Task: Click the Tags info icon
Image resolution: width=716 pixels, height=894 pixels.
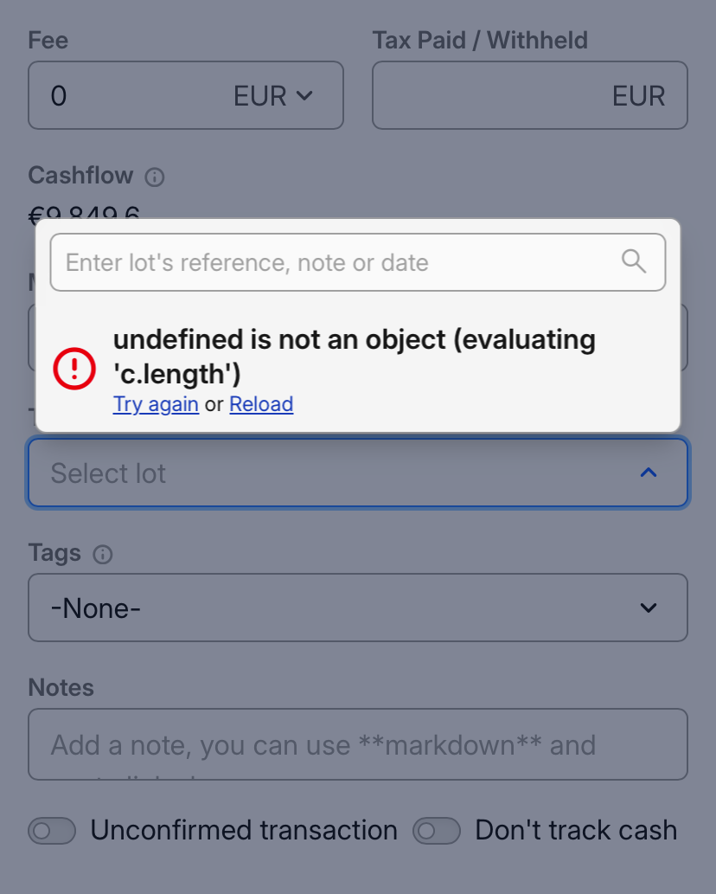Action: 103,555
